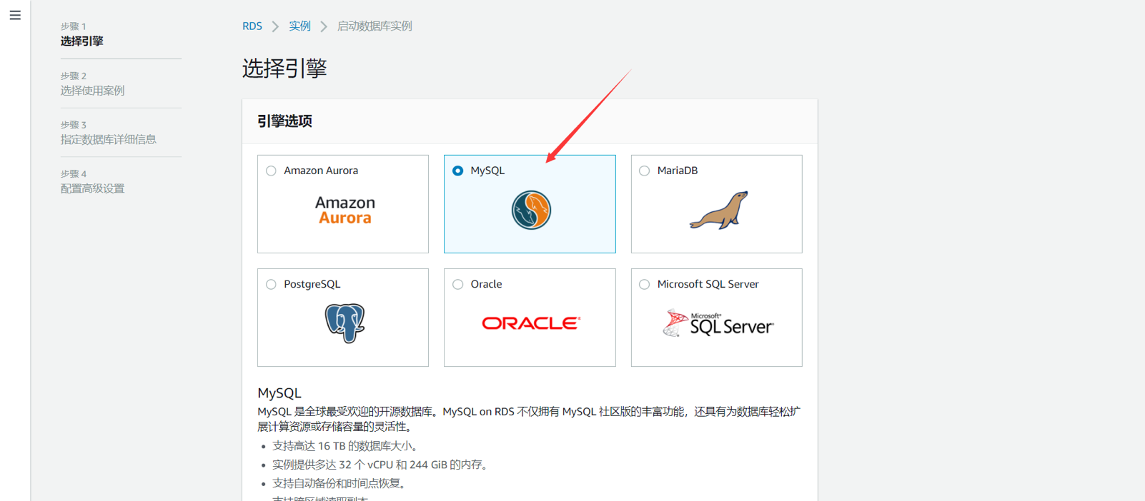Open the 实例 breadcrumb link
This screenshot has height=501, width=1145.
coord(299,26)
